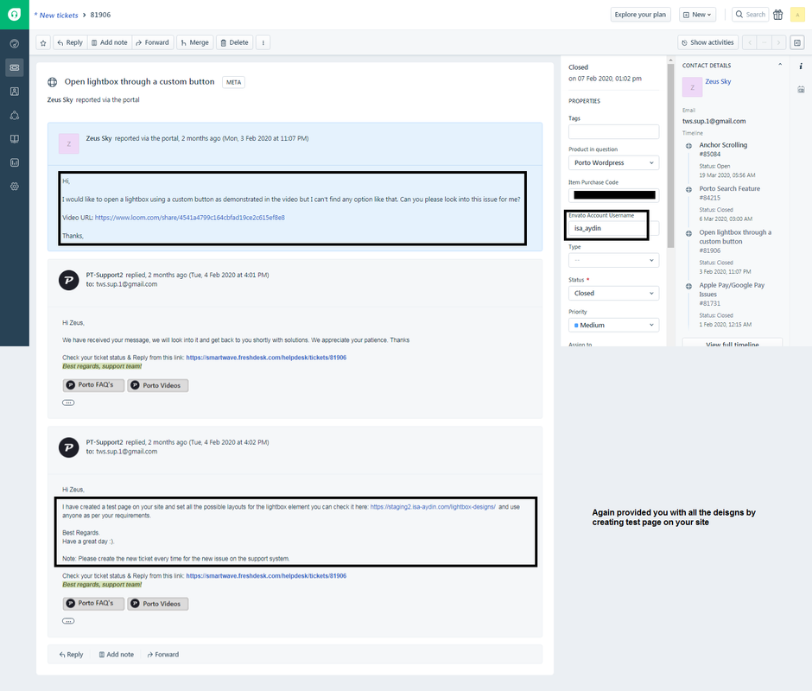Open the staging2 lightbox-designs link

pyautogui.click(x=433, y=507)
